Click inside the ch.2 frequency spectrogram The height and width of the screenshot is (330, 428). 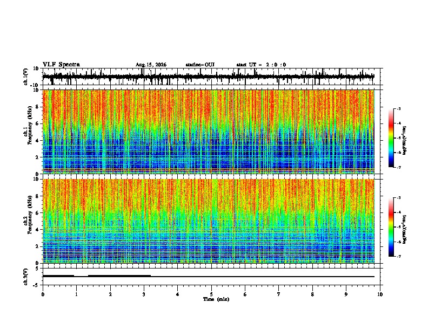pos(209,221)
